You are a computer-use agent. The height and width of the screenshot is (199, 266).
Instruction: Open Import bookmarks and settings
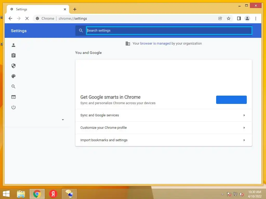point(164,140)
